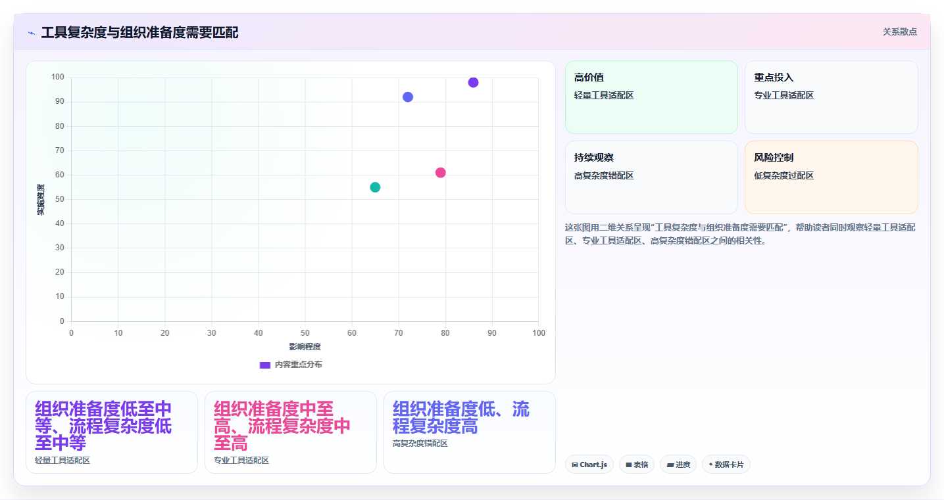Click the Chart.js tag button
Viewport: 944px width, 500px height.
coord(589,465)
